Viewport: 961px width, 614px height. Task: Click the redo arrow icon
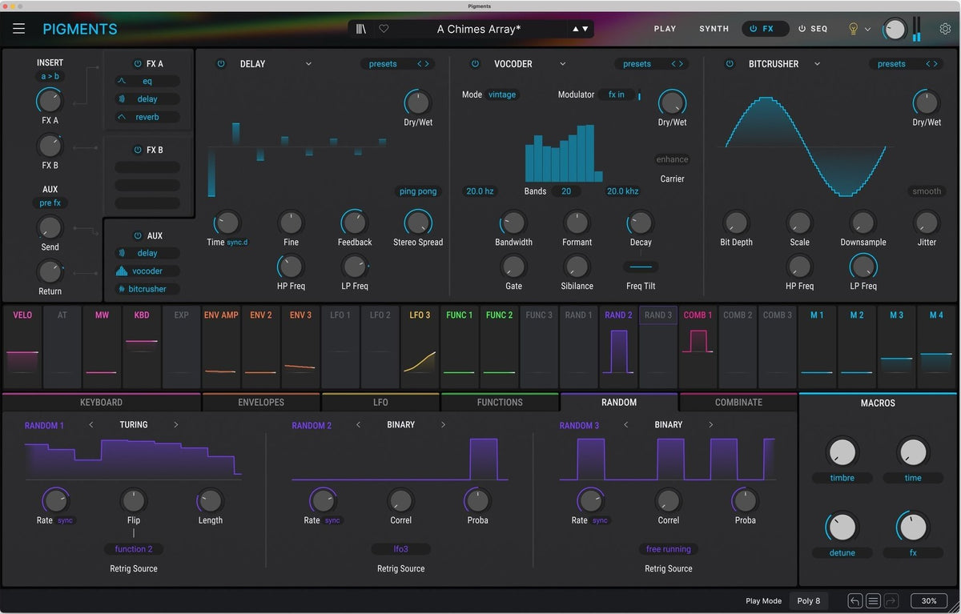[891, 601]
